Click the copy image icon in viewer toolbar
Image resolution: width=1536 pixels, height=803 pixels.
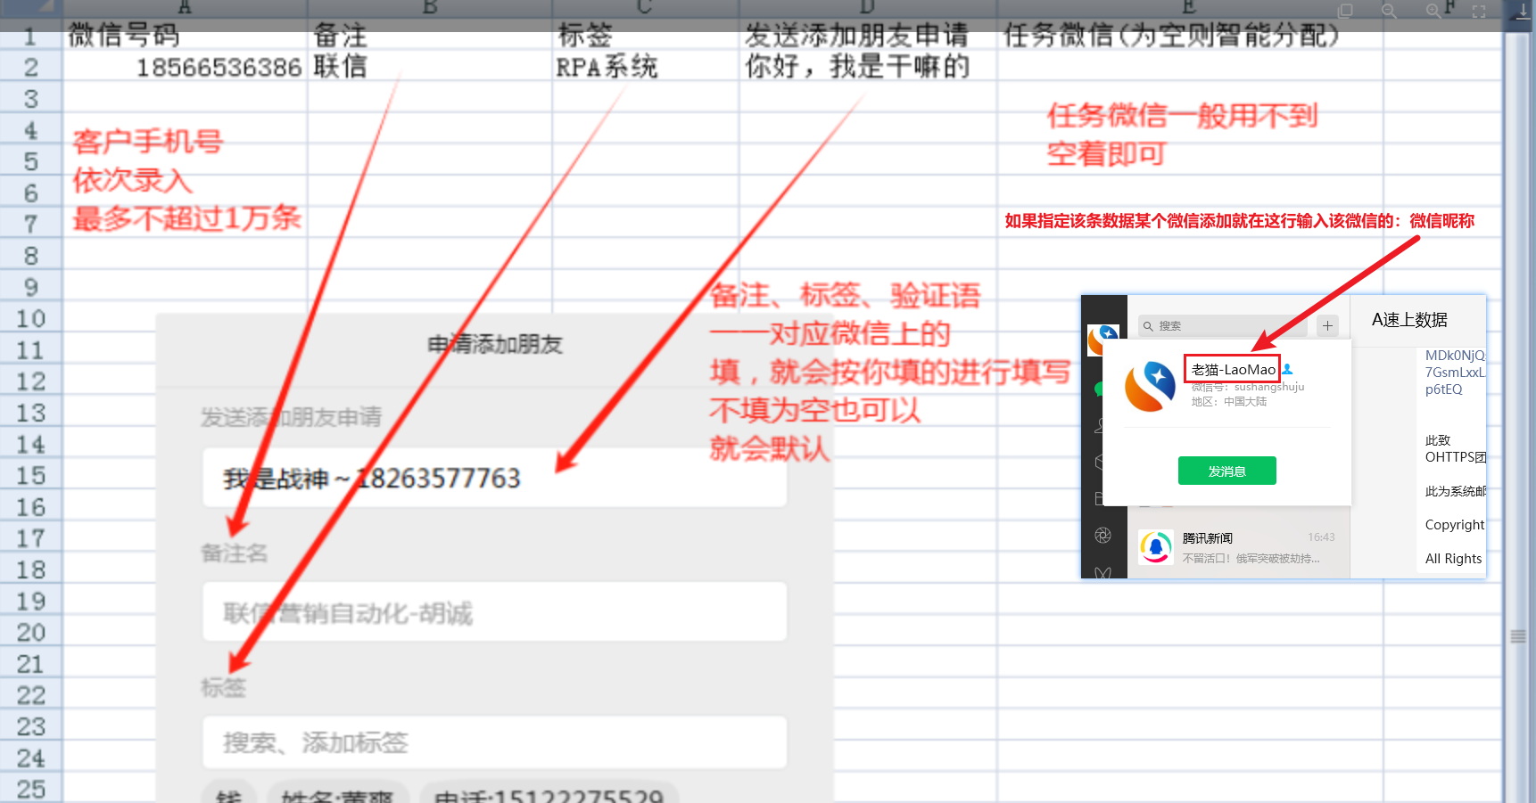[1345, 11]
